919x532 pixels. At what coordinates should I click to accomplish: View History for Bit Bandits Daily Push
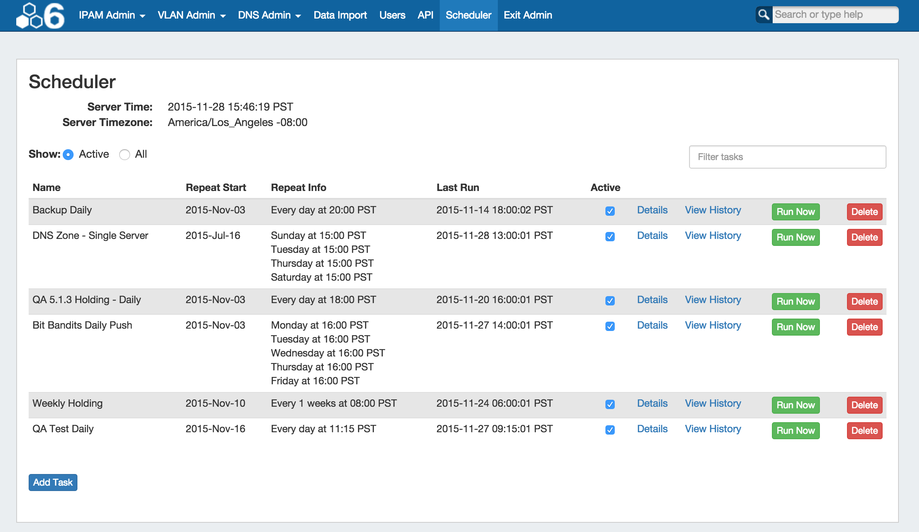point(713,325)
